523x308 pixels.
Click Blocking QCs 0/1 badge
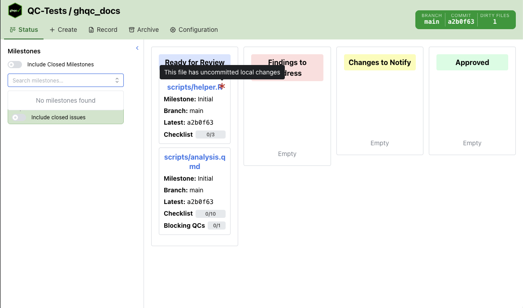(x=217, y=226)
